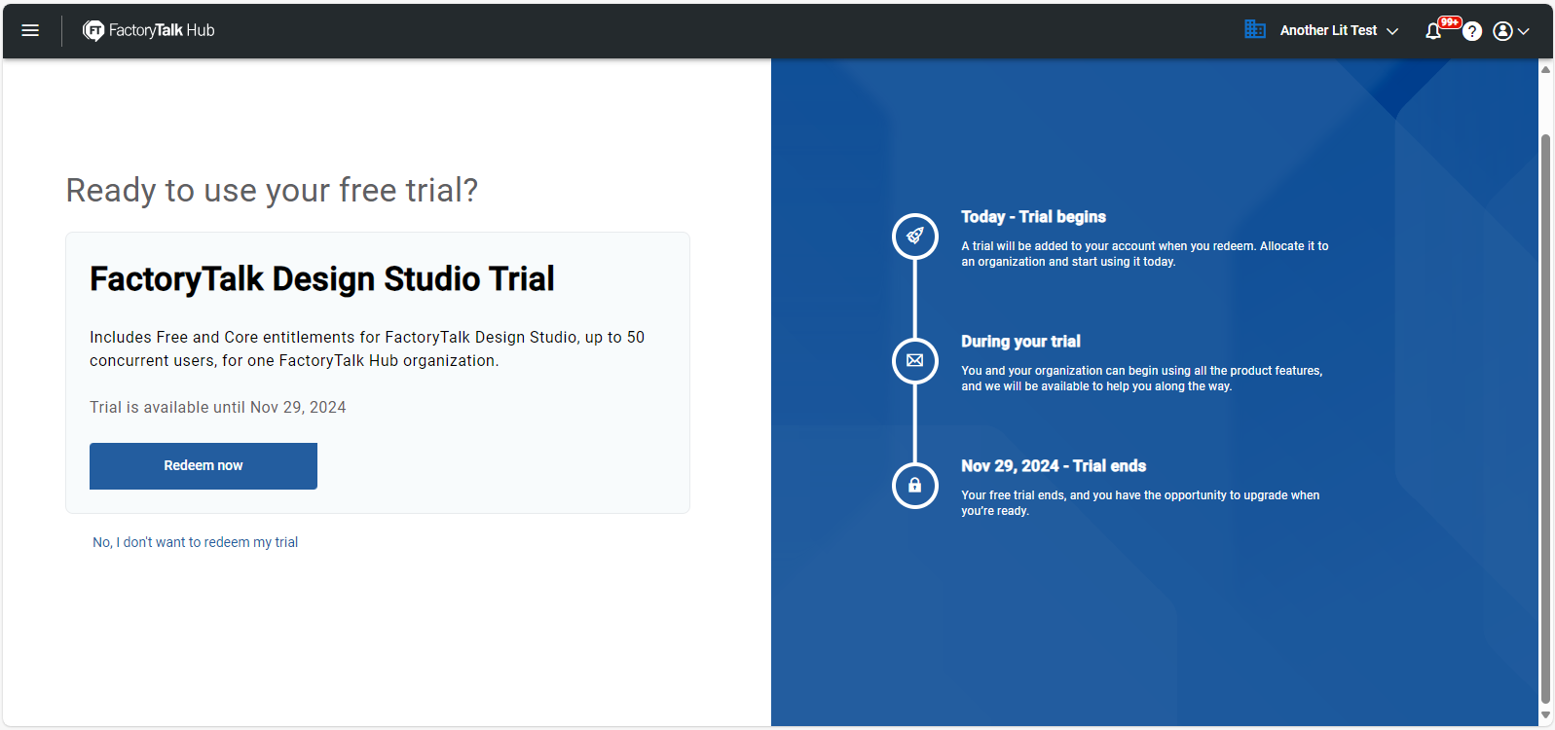Click the FactoryTalk Design Studio Trial heading
This screenshot has height=730, width=1555.
point(322,279)
